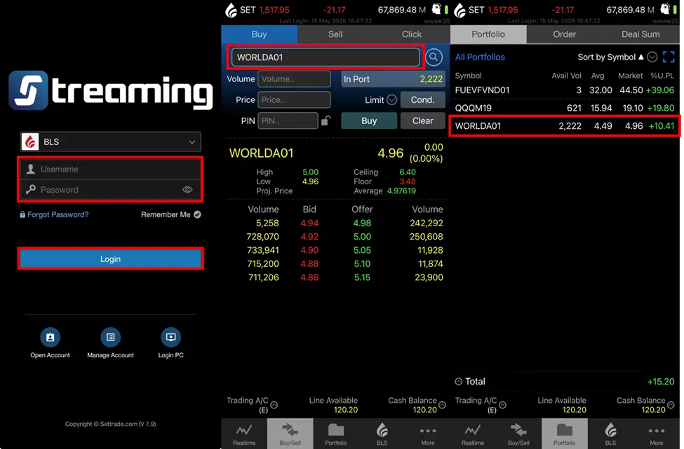
Task: Expand Trading A/C selector in Buy screen
Action: pos(274,405)
